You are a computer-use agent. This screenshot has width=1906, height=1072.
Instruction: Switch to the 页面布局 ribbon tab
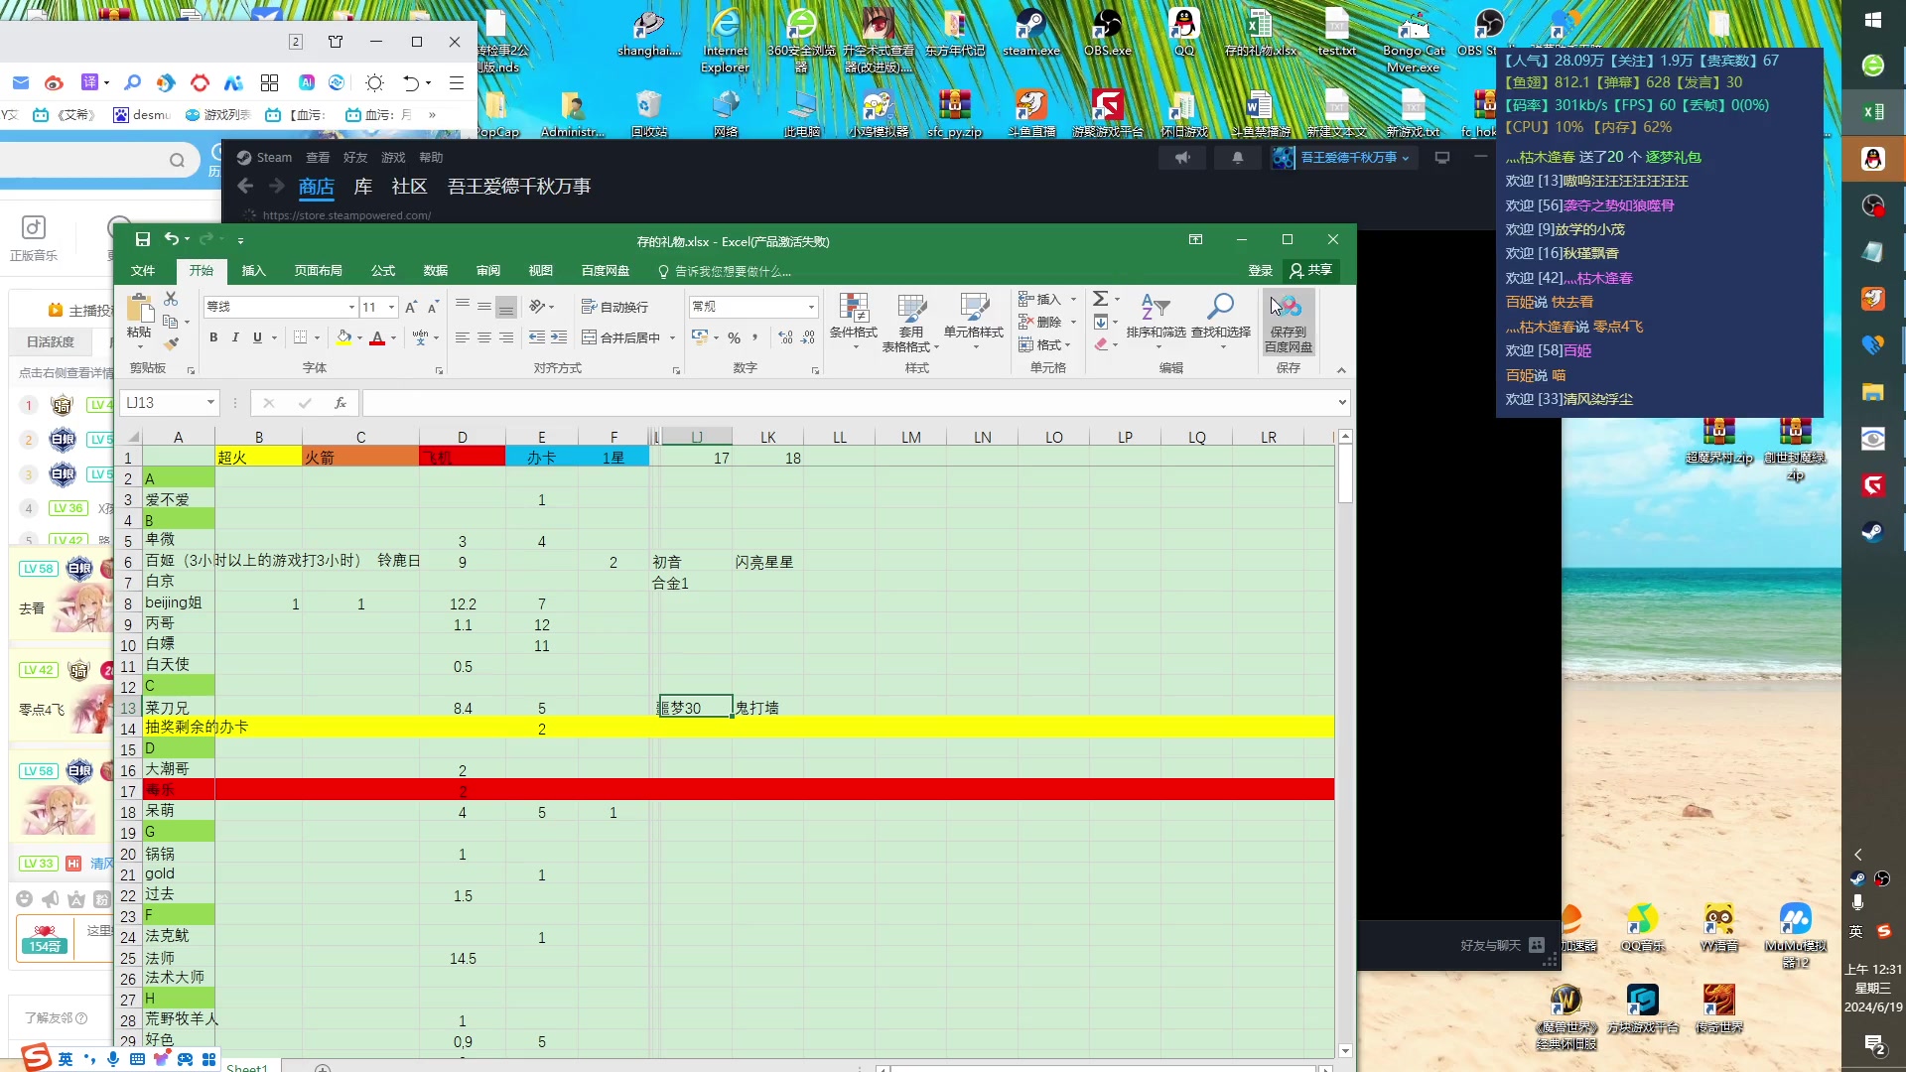pos(319,271)
